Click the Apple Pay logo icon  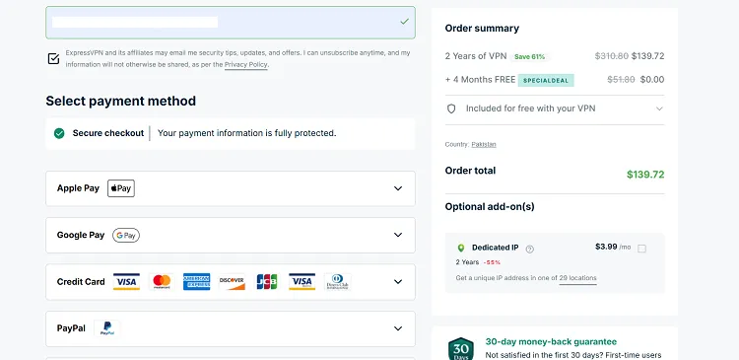pyautogui.click(x=121, y=188)
